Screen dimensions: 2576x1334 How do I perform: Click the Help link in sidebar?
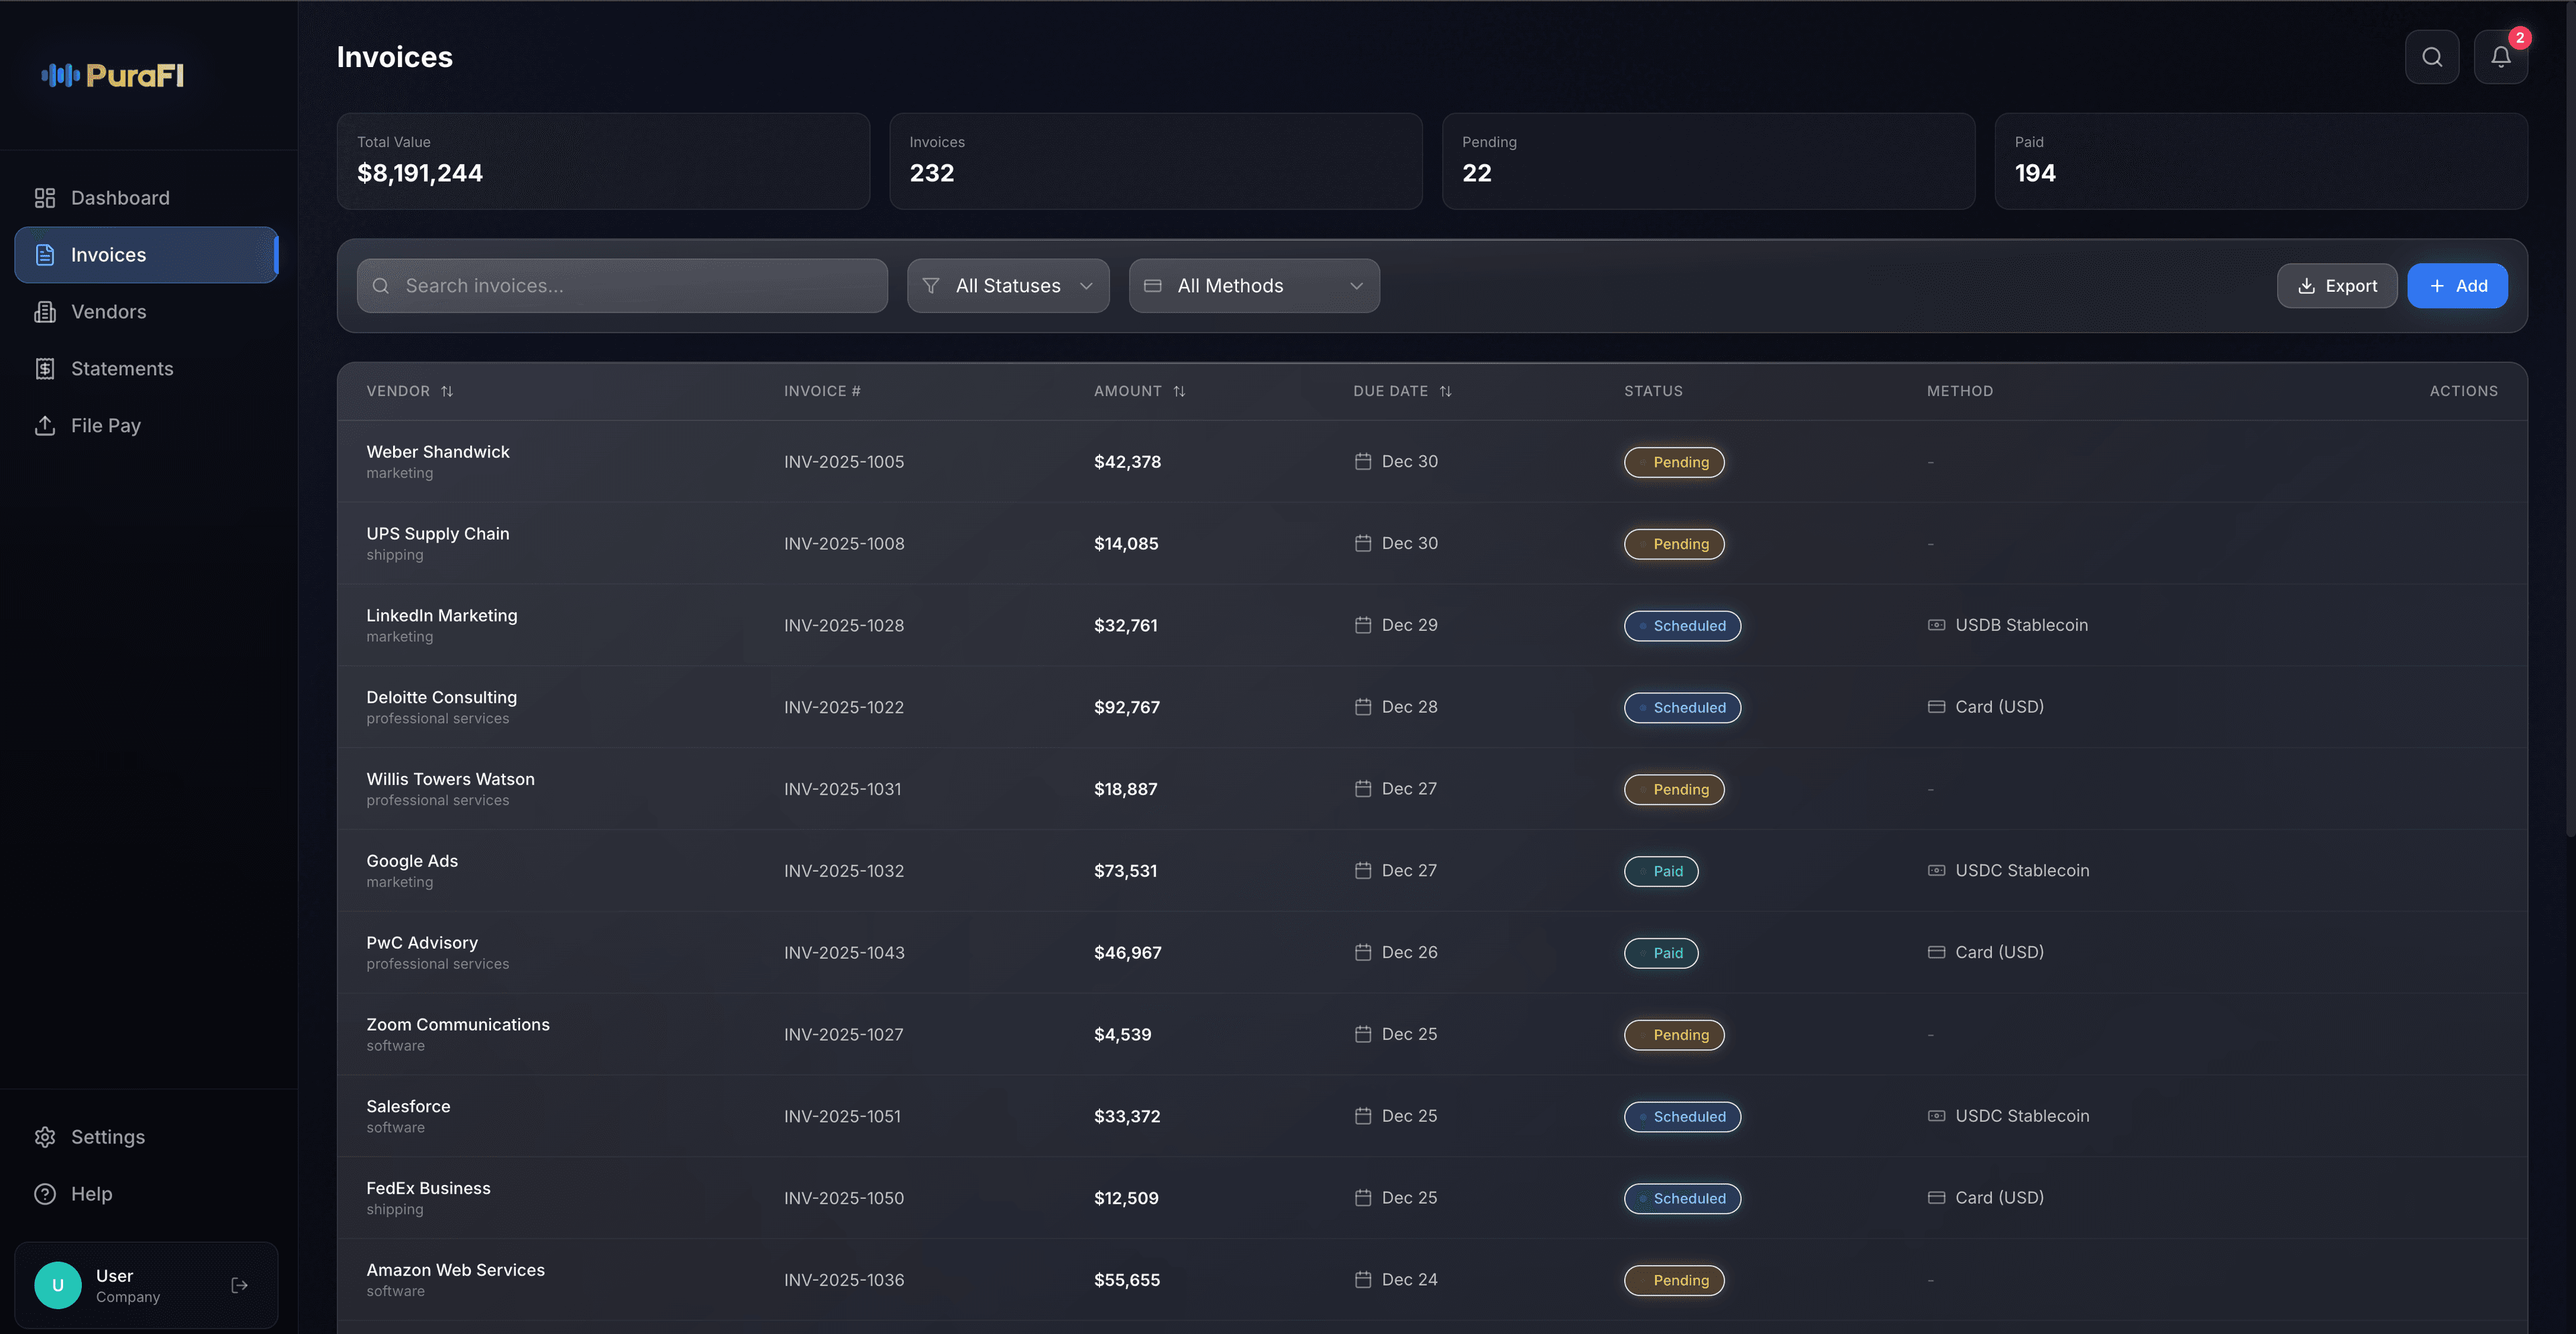pos(91,1194)
